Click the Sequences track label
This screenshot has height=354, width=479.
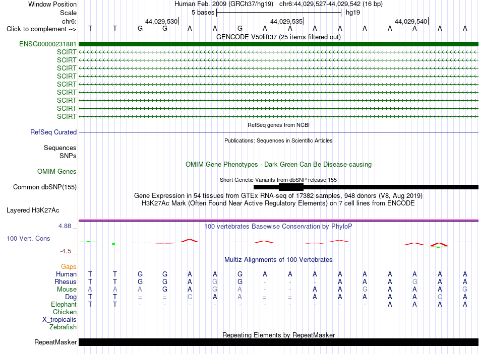click(x=60, y=148)
